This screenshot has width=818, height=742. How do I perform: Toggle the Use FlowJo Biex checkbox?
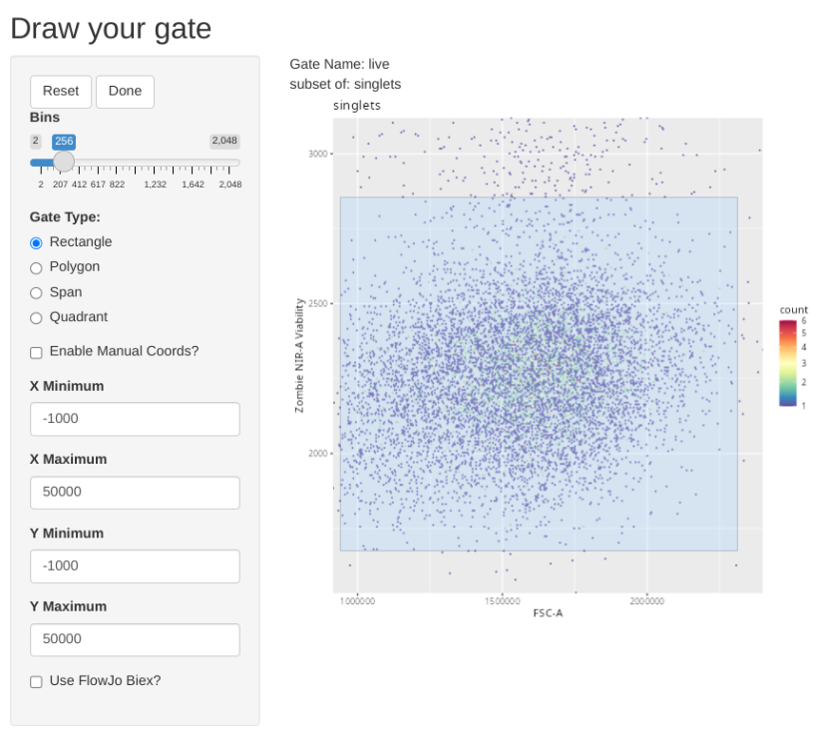pyautogui.click(x=37, y=681)
